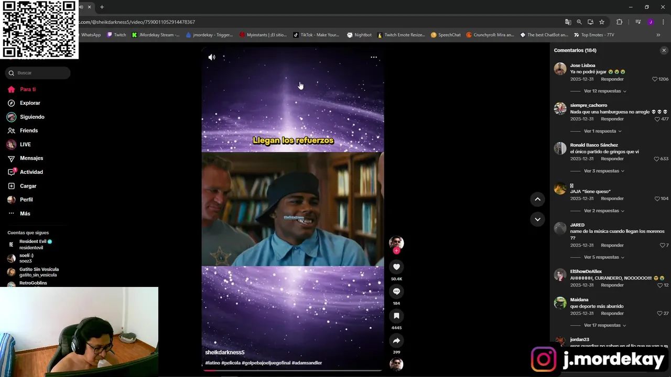
Task: Open Jose Lisboa's profile avatar
Action: coord(560,69)
